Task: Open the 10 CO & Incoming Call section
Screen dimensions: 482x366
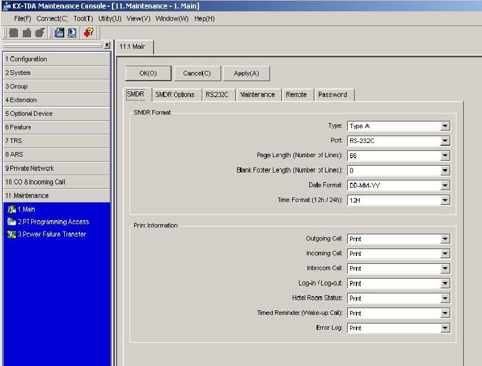Action: [x=57, y=182]
